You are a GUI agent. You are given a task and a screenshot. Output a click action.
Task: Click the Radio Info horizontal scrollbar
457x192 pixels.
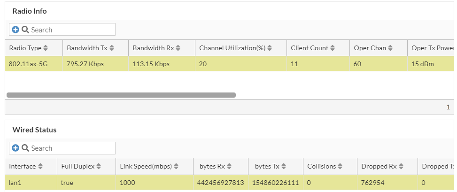(121, 95)
